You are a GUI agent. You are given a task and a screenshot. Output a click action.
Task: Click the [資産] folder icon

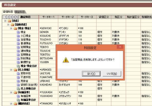point(9,21)
